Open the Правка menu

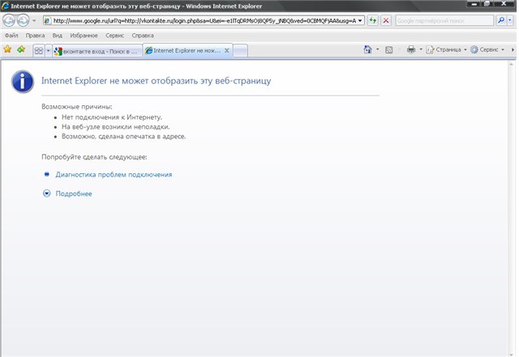[x=35, y=36]
